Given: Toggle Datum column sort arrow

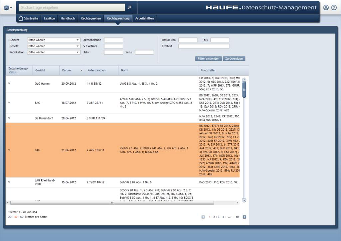Looking at the screenshot, I should pos(81,70).
